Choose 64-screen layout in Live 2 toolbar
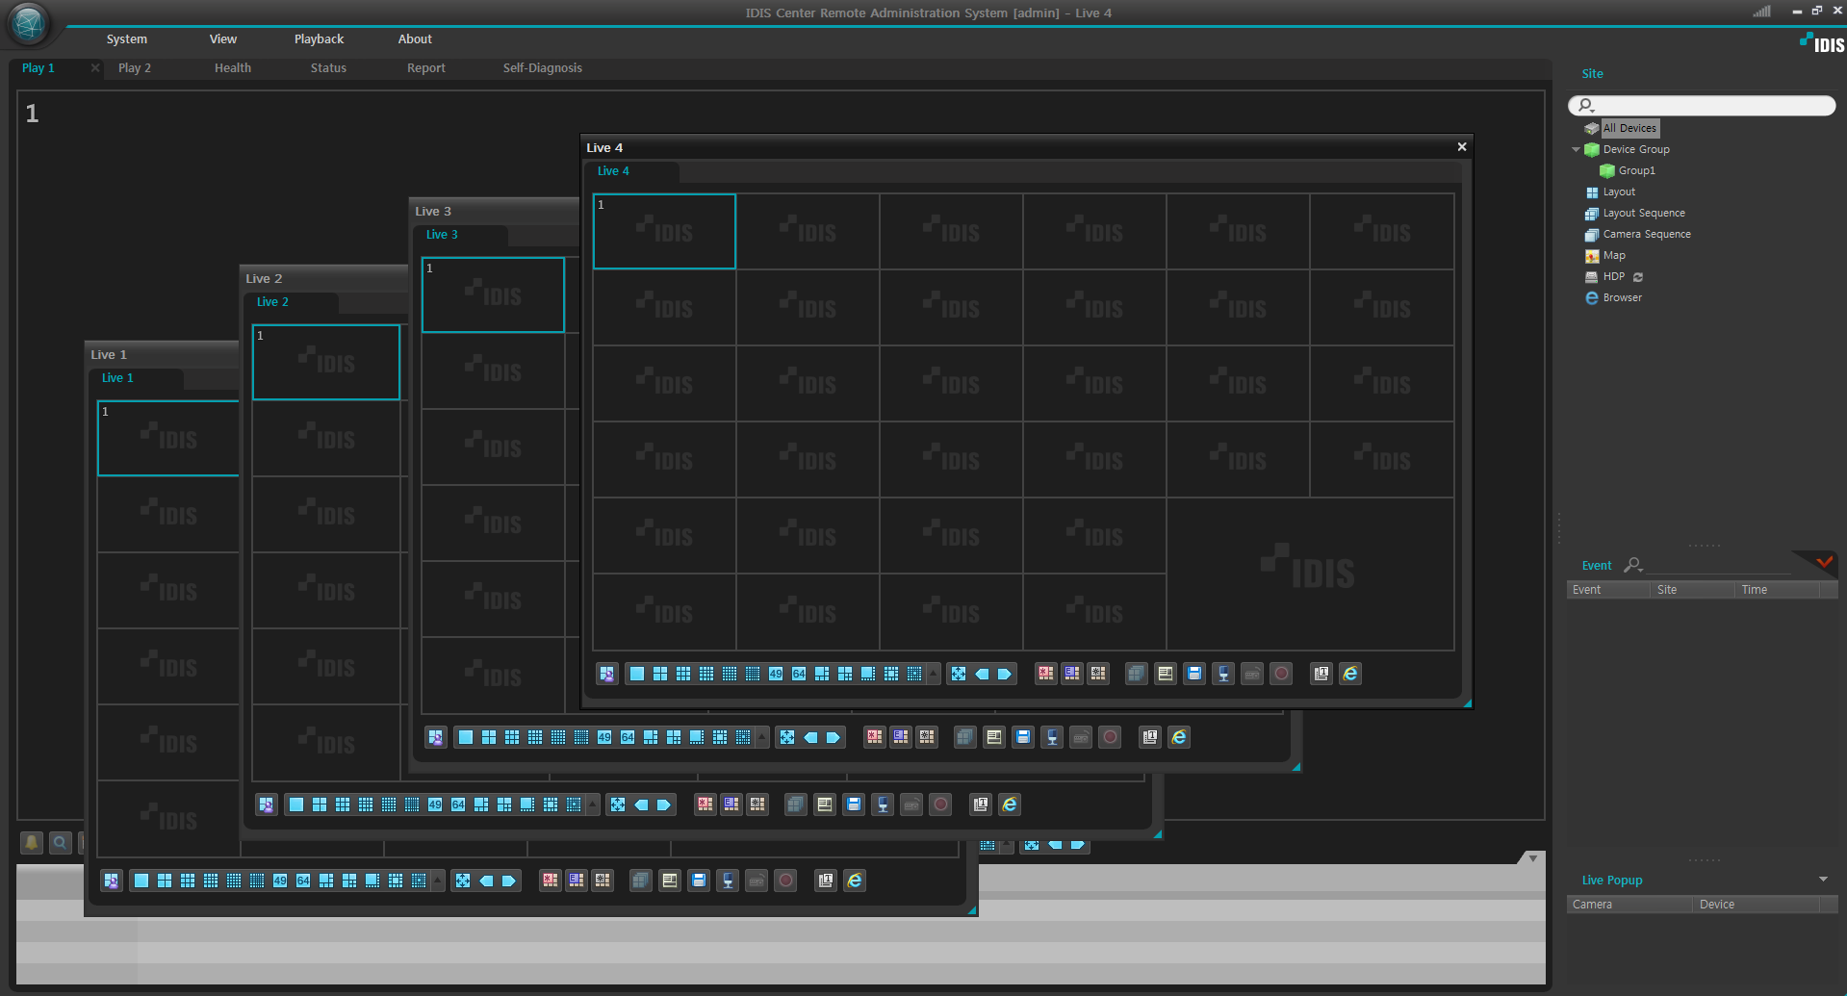 pos(458,804)
